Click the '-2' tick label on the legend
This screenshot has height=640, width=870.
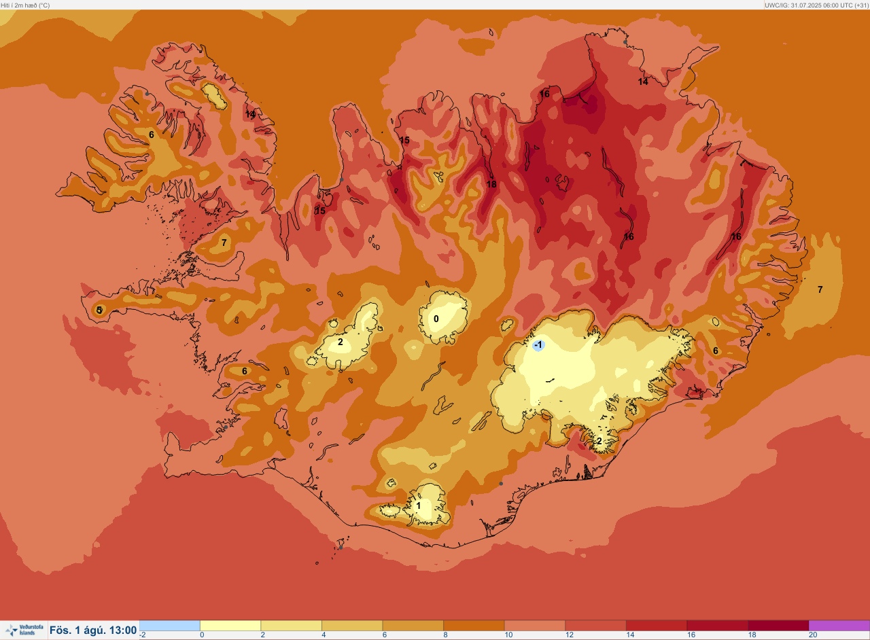[x=143, y=635]
